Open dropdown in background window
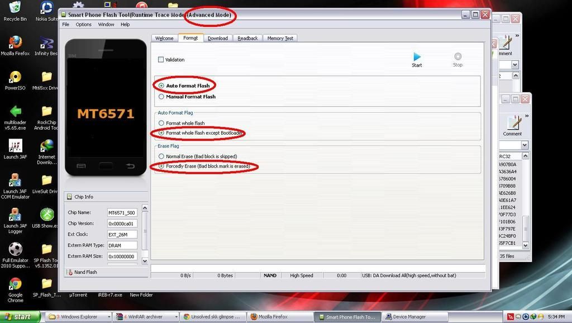Viewport: 572px width, 323px height. [525, 145]
